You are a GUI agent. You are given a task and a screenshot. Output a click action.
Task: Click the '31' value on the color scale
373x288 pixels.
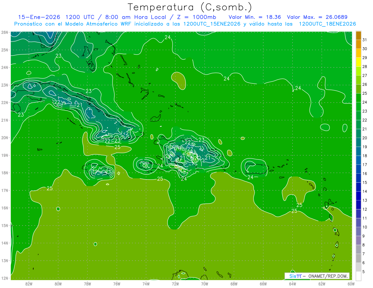click(x=365, y=40)
